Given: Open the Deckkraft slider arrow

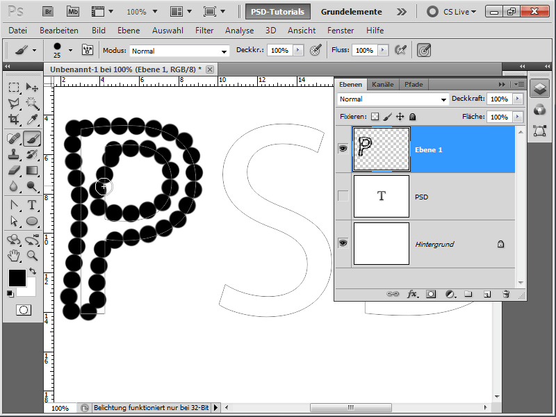Looking at the screenshot, I should point(518,99).
